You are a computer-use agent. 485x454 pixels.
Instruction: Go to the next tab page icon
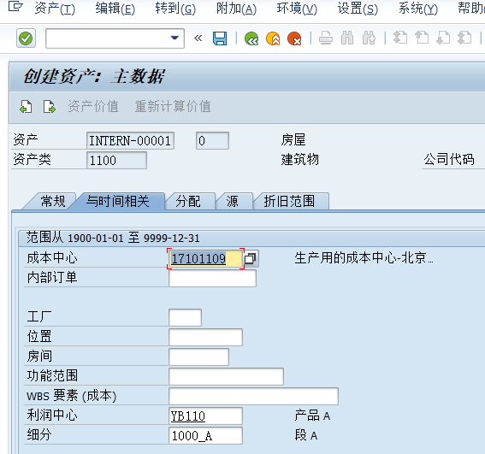[49, 107]
